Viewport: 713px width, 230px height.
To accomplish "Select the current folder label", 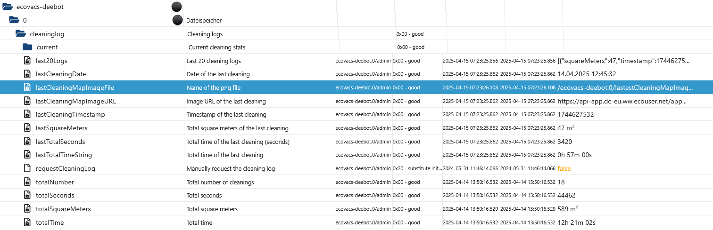I will pos(47,47).
